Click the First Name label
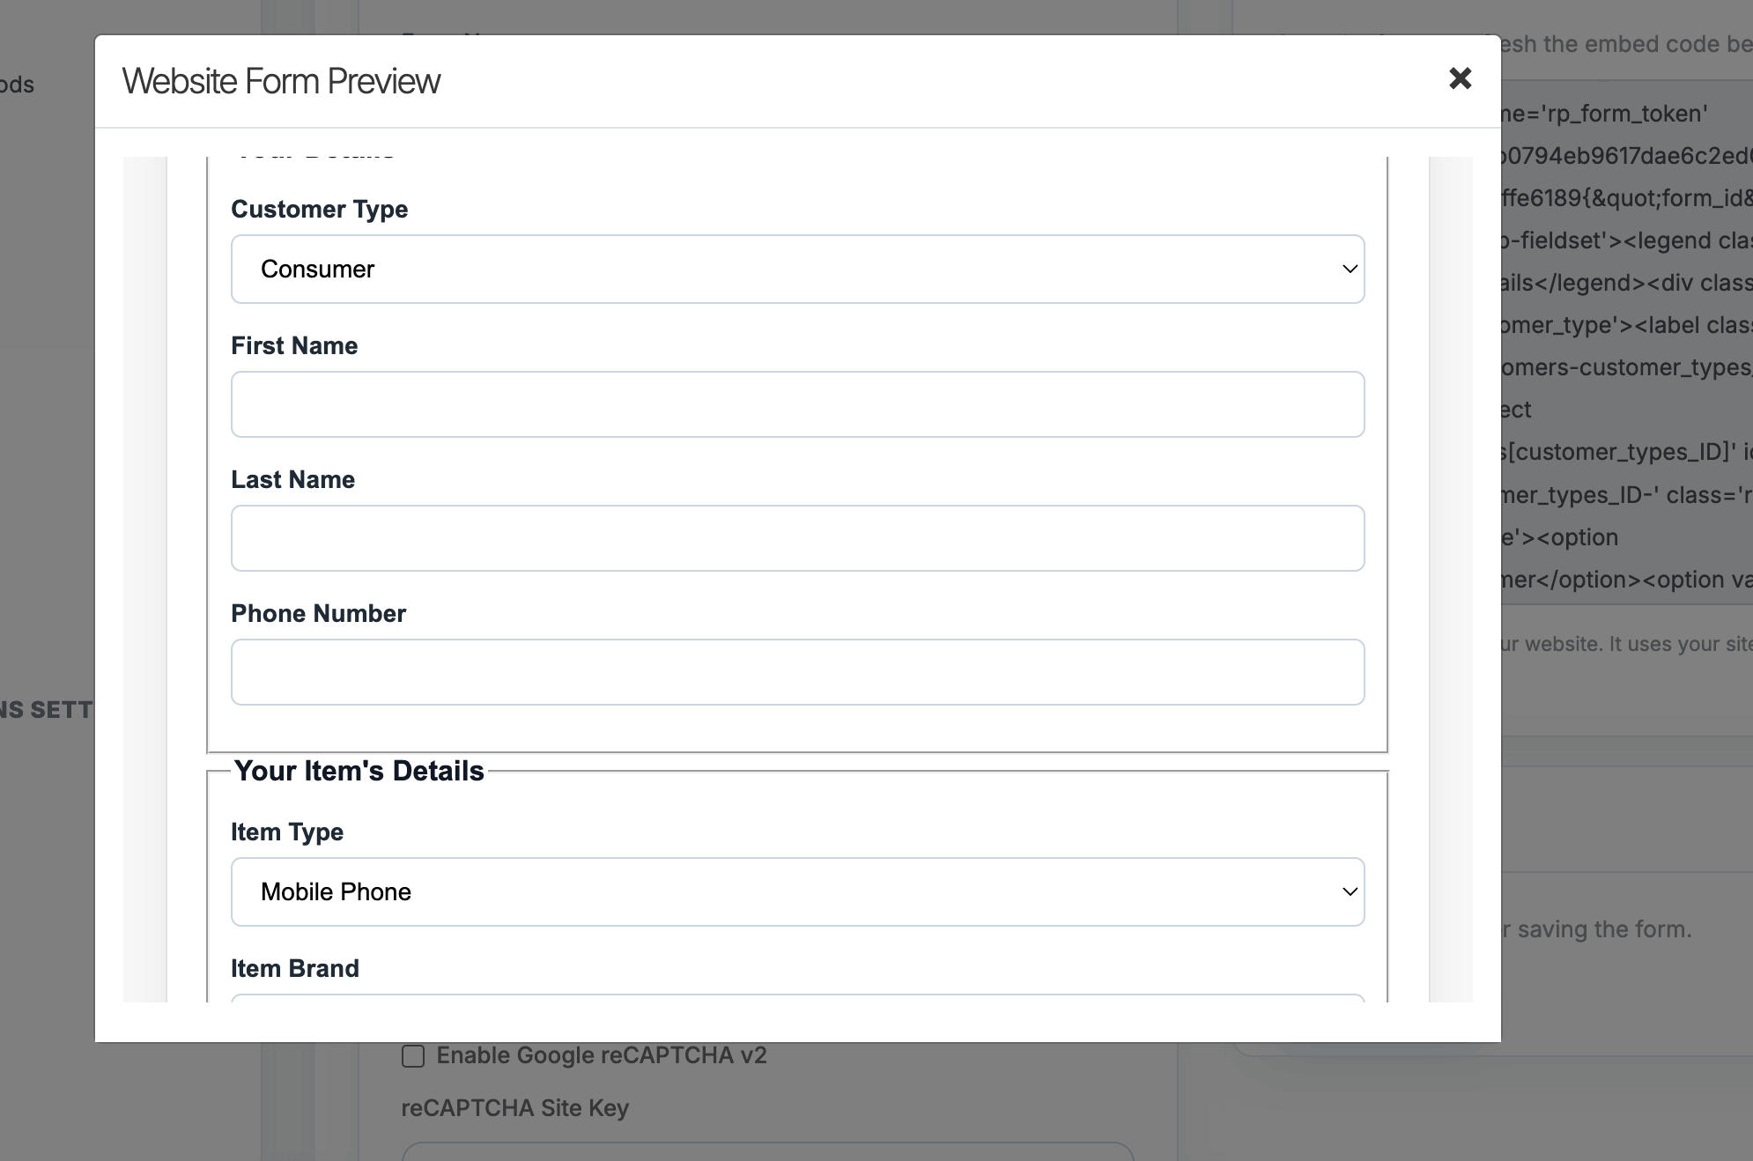Viewport: 1753px width, 1161px height. click(294, 346)
